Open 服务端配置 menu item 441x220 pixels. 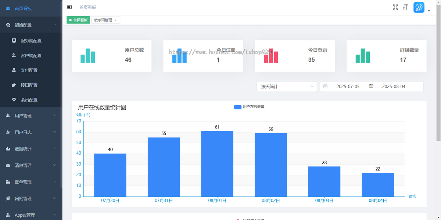click(x=31, y=41)
